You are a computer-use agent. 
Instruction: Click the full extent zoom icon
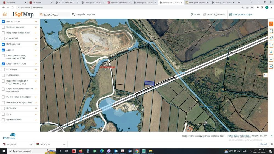(x=271, y=45)
